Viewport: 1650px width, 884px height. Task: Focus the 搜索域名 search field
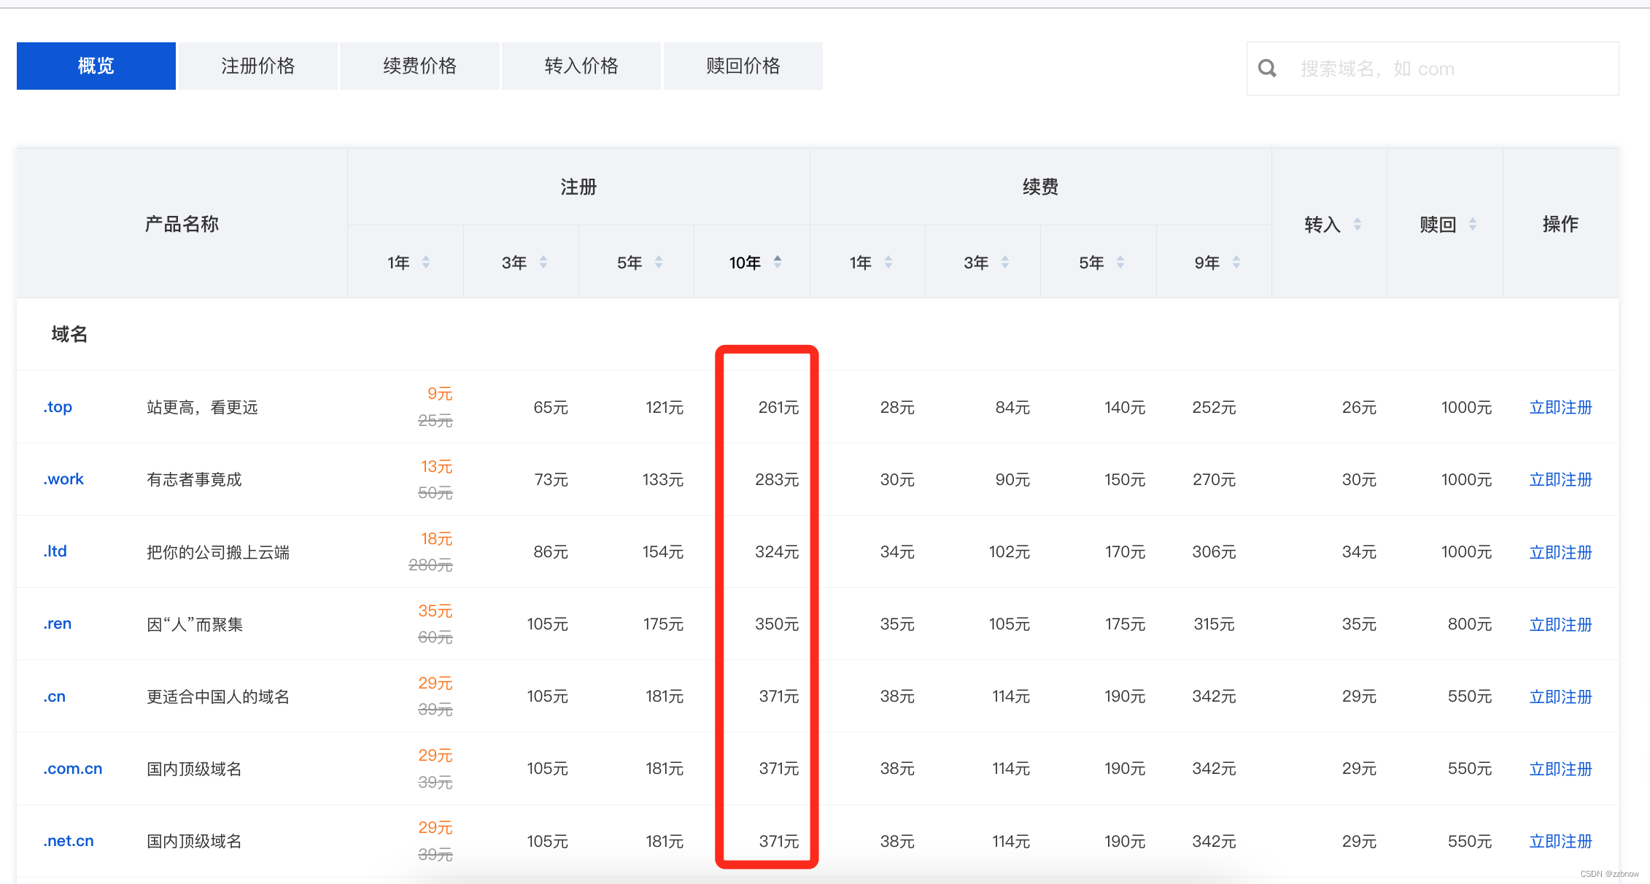(x=1433, y=69)
